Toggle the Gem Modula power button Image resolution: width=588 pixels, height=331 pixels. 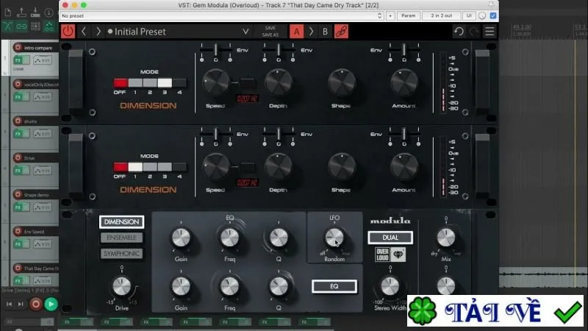click(x=68, y=31)
